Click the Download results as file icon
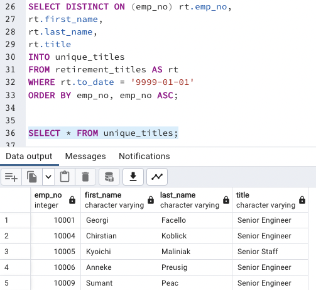The height and width of the screenshot is (290, 316). [x=133, y=177]
